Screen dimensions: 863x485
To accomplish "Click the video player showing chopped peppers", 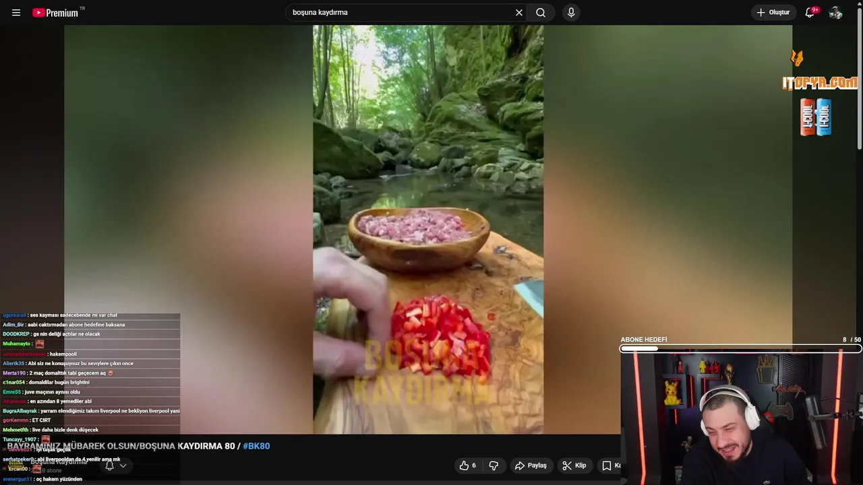I will (428, 230).
